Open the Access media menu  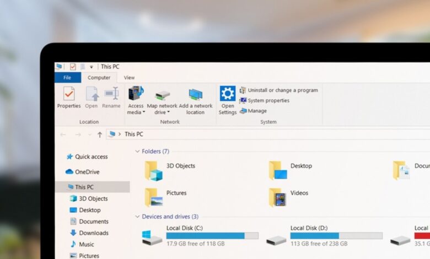pos(136,100)
